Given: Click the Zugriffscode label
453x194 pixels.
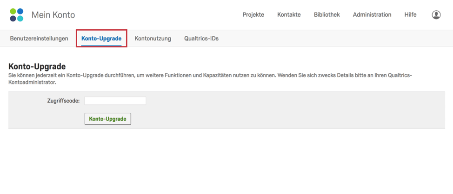Looking at the screenshot, I should [63, 101].
